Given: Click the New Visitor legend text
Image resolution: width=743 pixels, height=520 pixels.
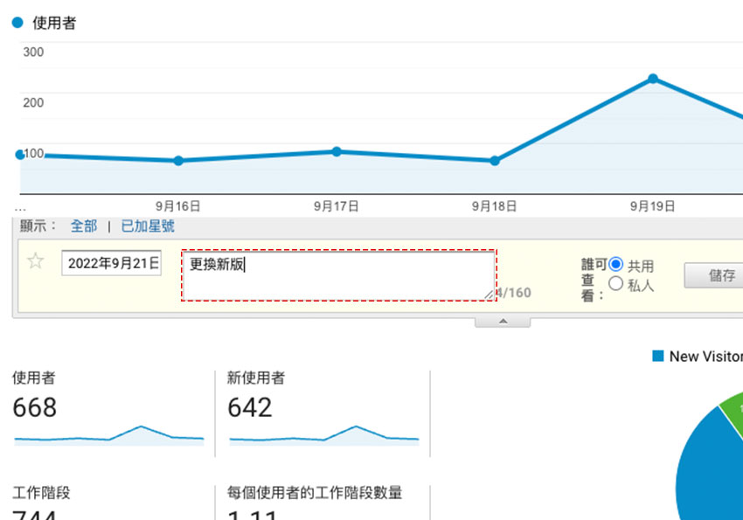Looking at the screenshot, I should tap(706, 357).
